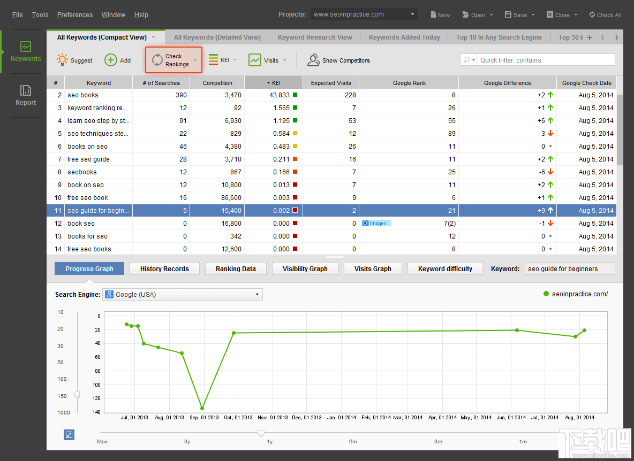
Task: Open the File menu
Action: pyautogui.click(x=17, y=15)
